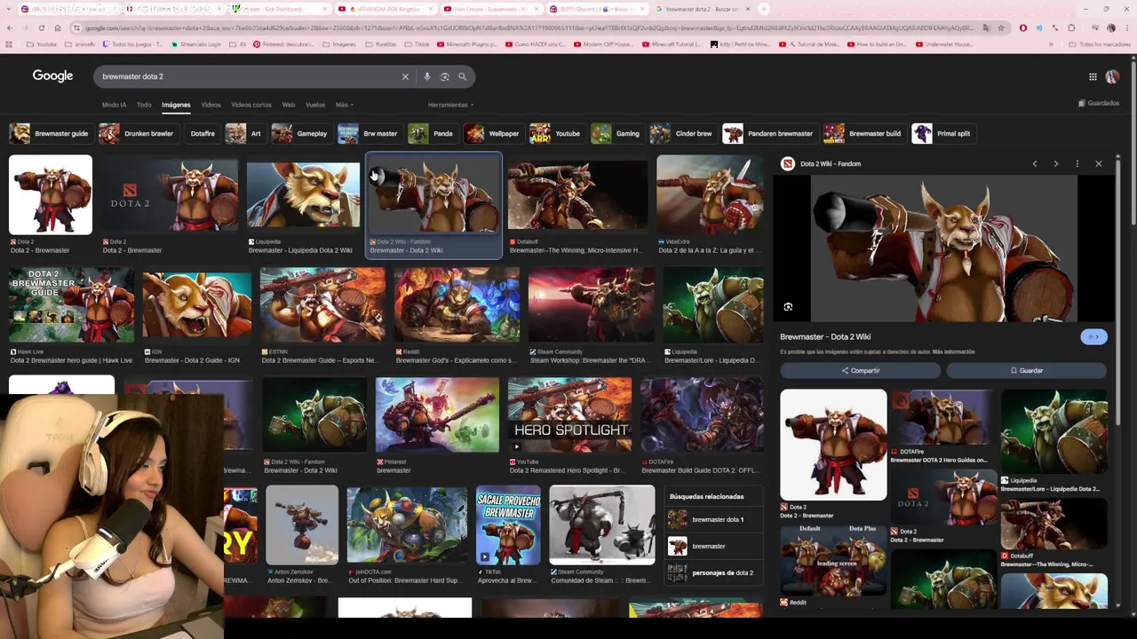The height and width of the screenshot is (639, 1137).
Task: Switch to the Videos cortos tab
Action: pos(251,105)
